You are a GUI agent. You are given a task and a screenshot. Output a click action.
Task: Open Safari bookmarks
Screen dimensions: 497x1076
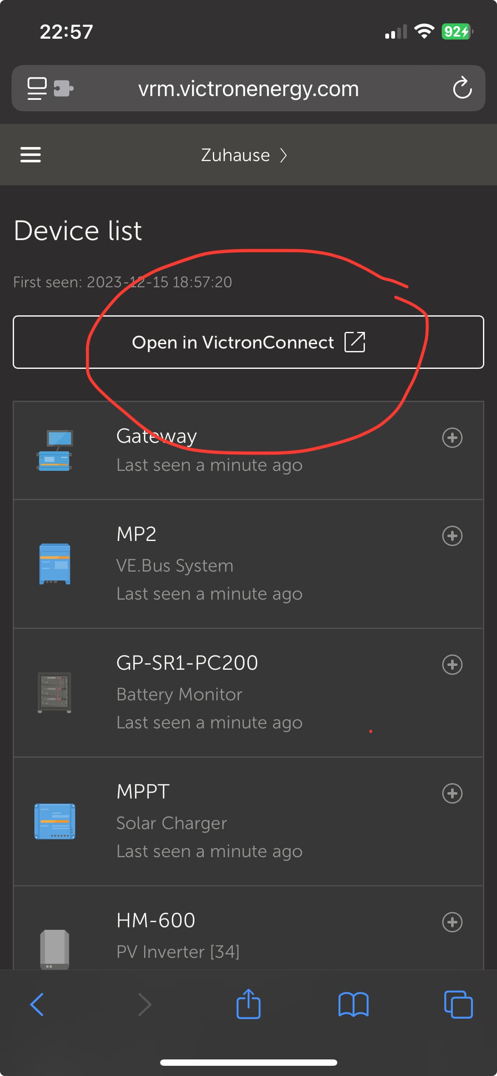pos(353,1005)
